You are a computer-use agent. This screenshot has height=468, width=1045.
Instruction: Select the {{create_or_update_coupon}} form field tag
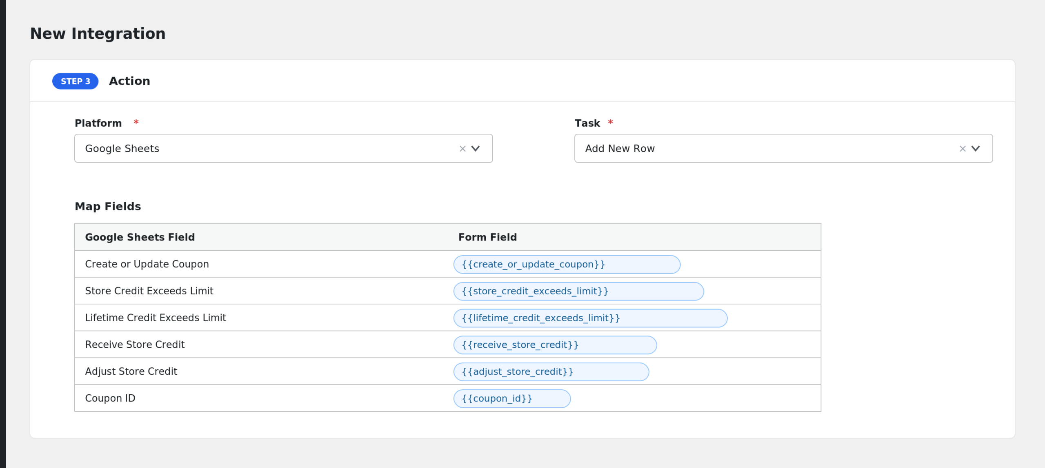tap(567, 265)
